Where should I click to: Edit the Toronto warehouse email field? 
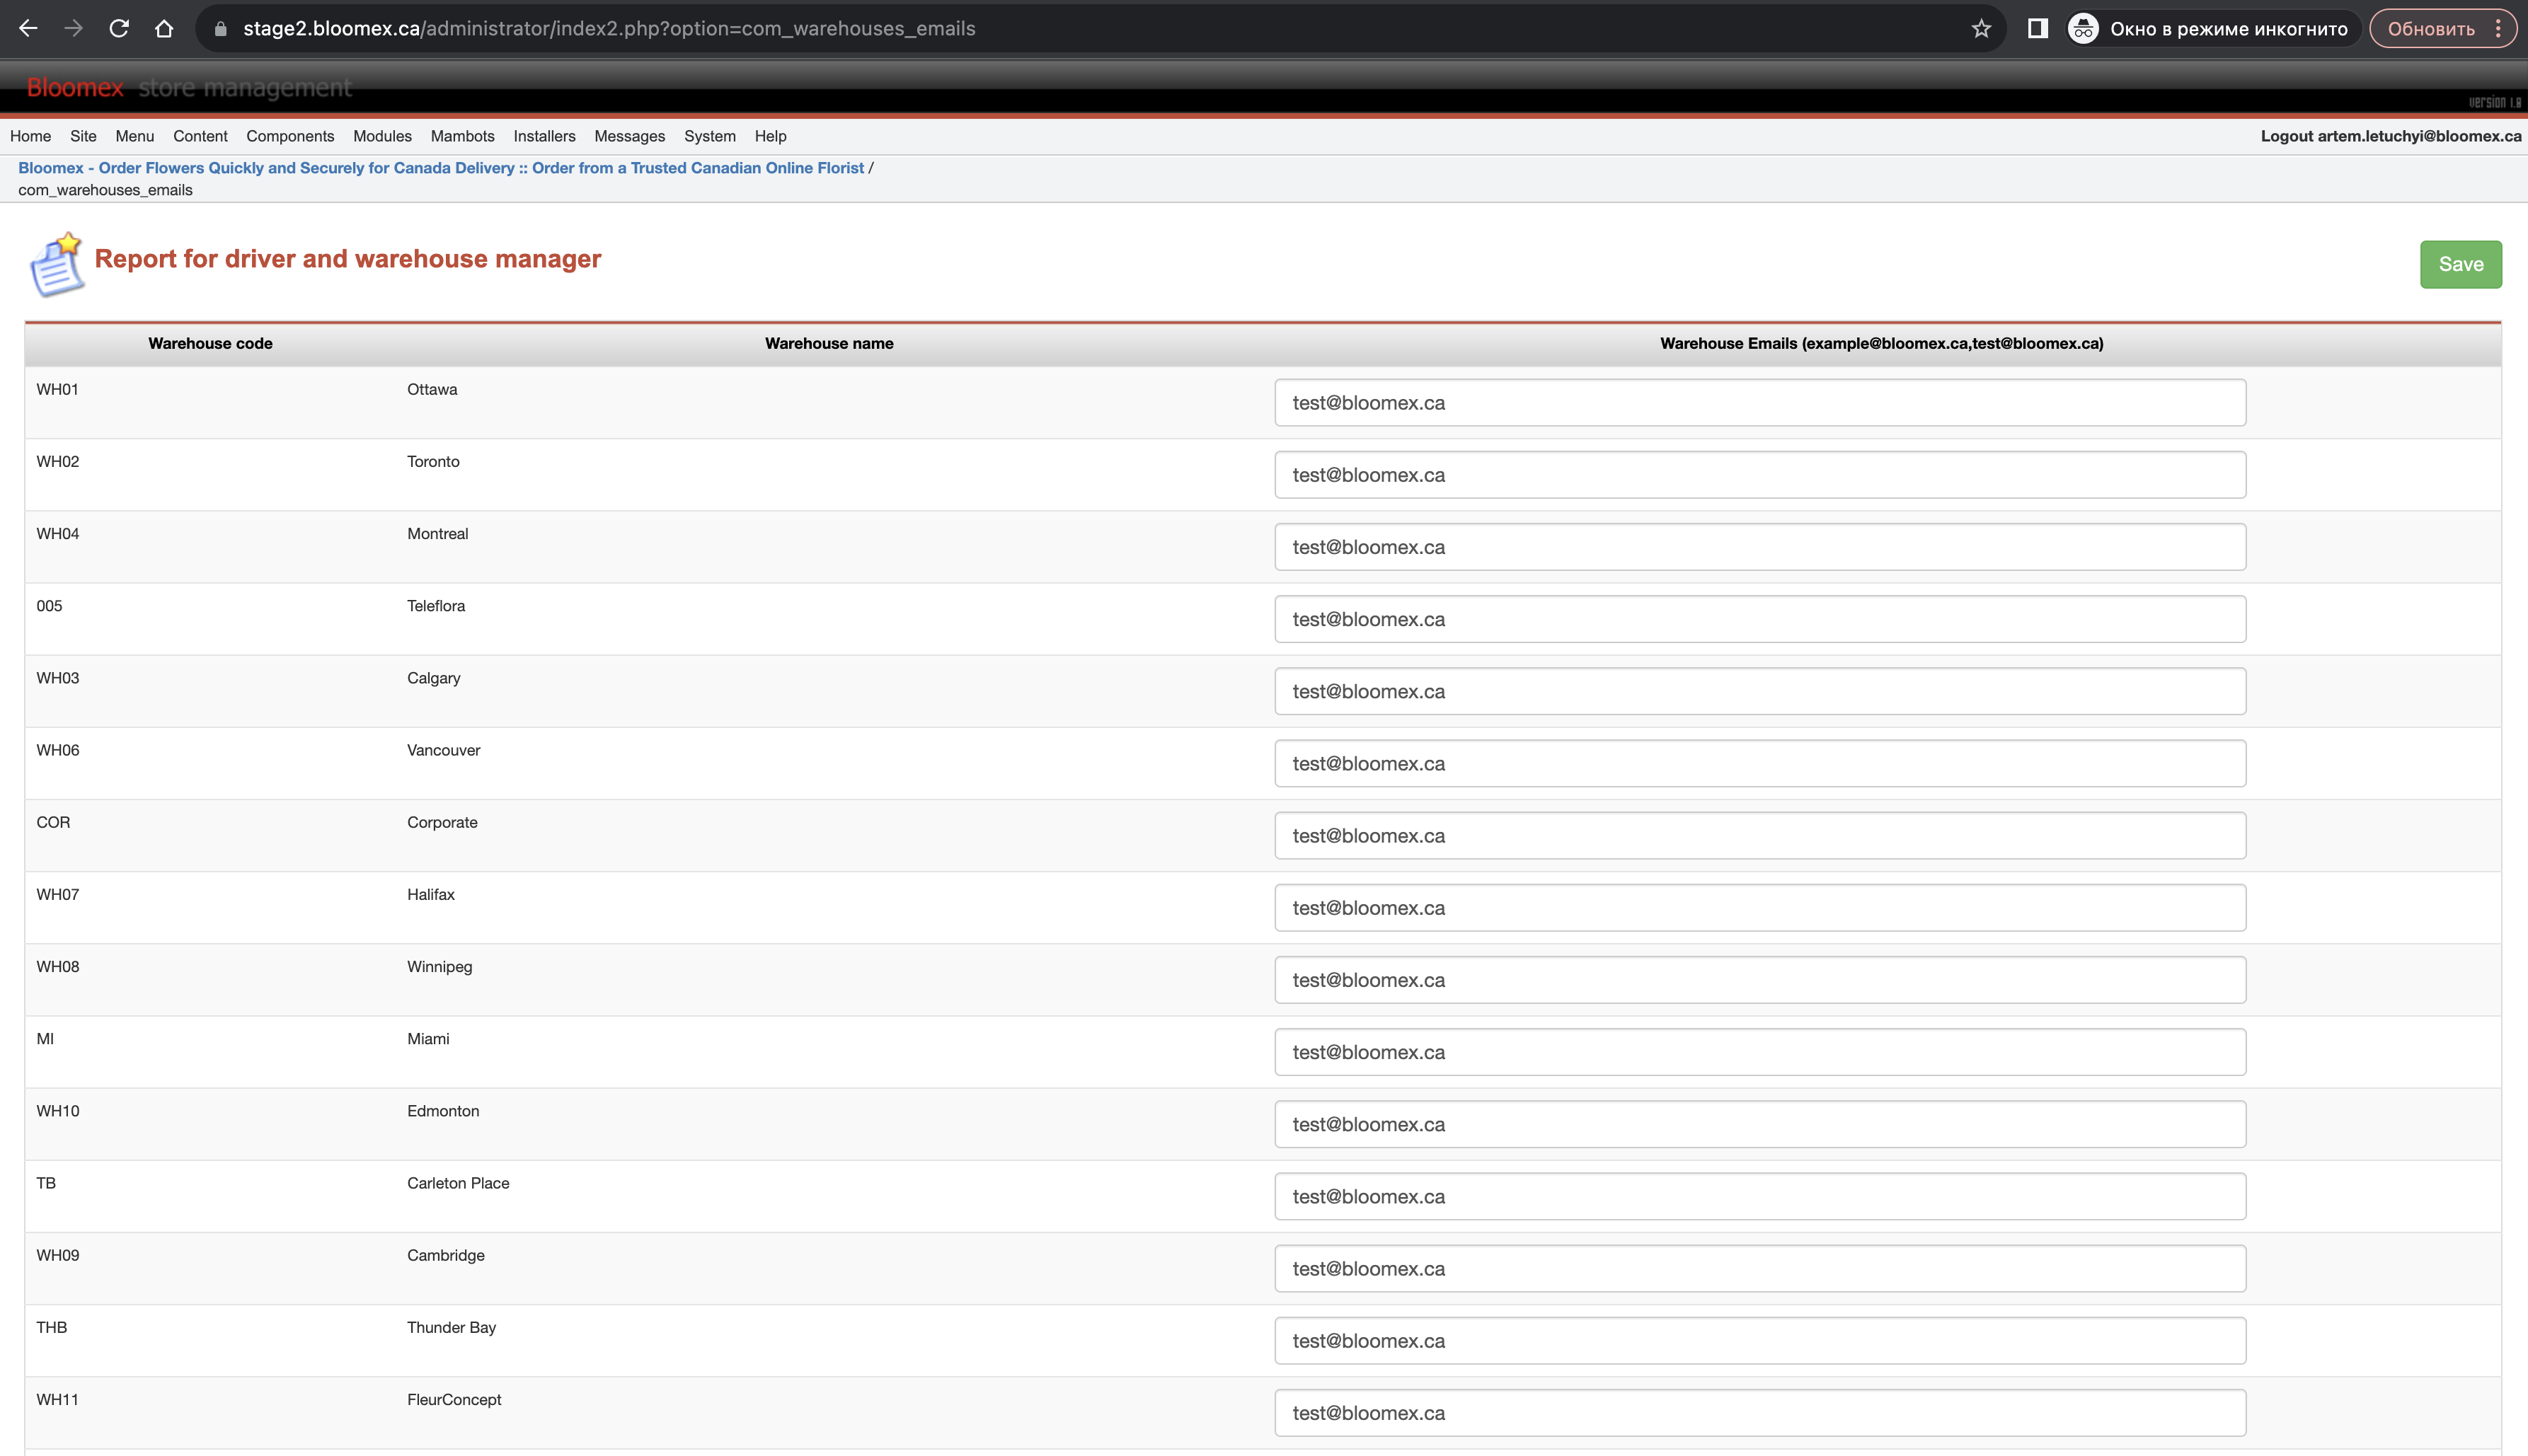coord(1759,475)
